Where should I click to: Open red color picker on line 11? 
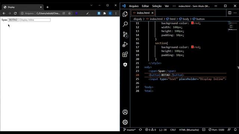pyautogui.click(x=192, y=23)
